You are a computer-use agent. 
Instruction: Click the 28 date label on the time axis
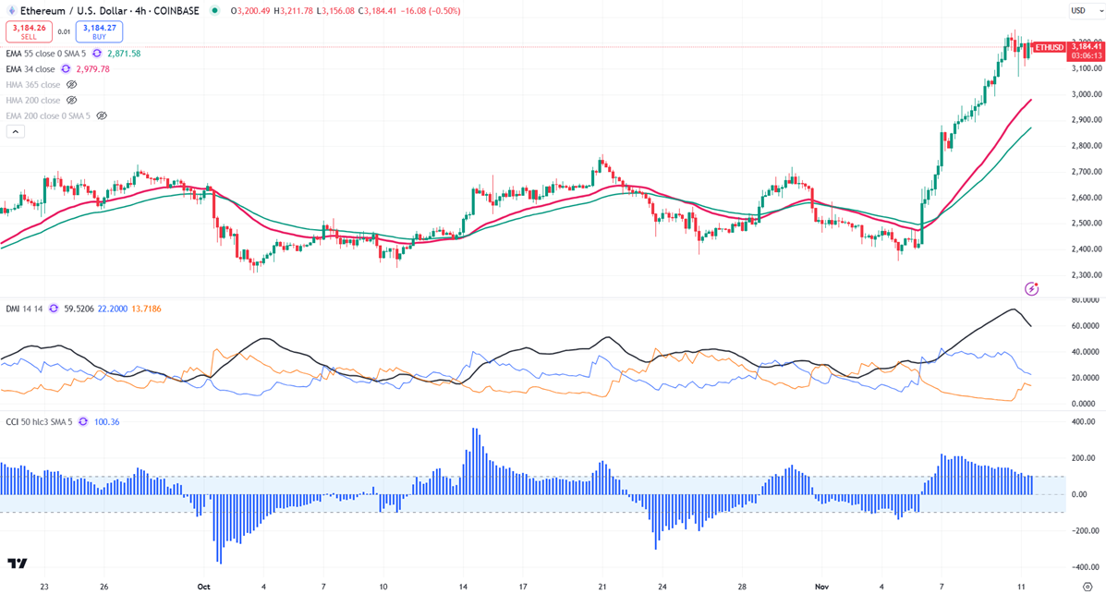point(742,587)
